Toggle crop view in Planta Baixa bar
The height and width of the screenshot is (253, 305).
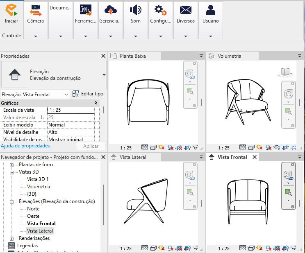[179, 147]
